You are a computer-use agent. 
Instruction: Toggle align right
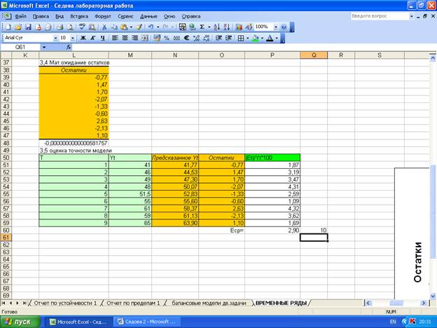click(x=134, y=38)
